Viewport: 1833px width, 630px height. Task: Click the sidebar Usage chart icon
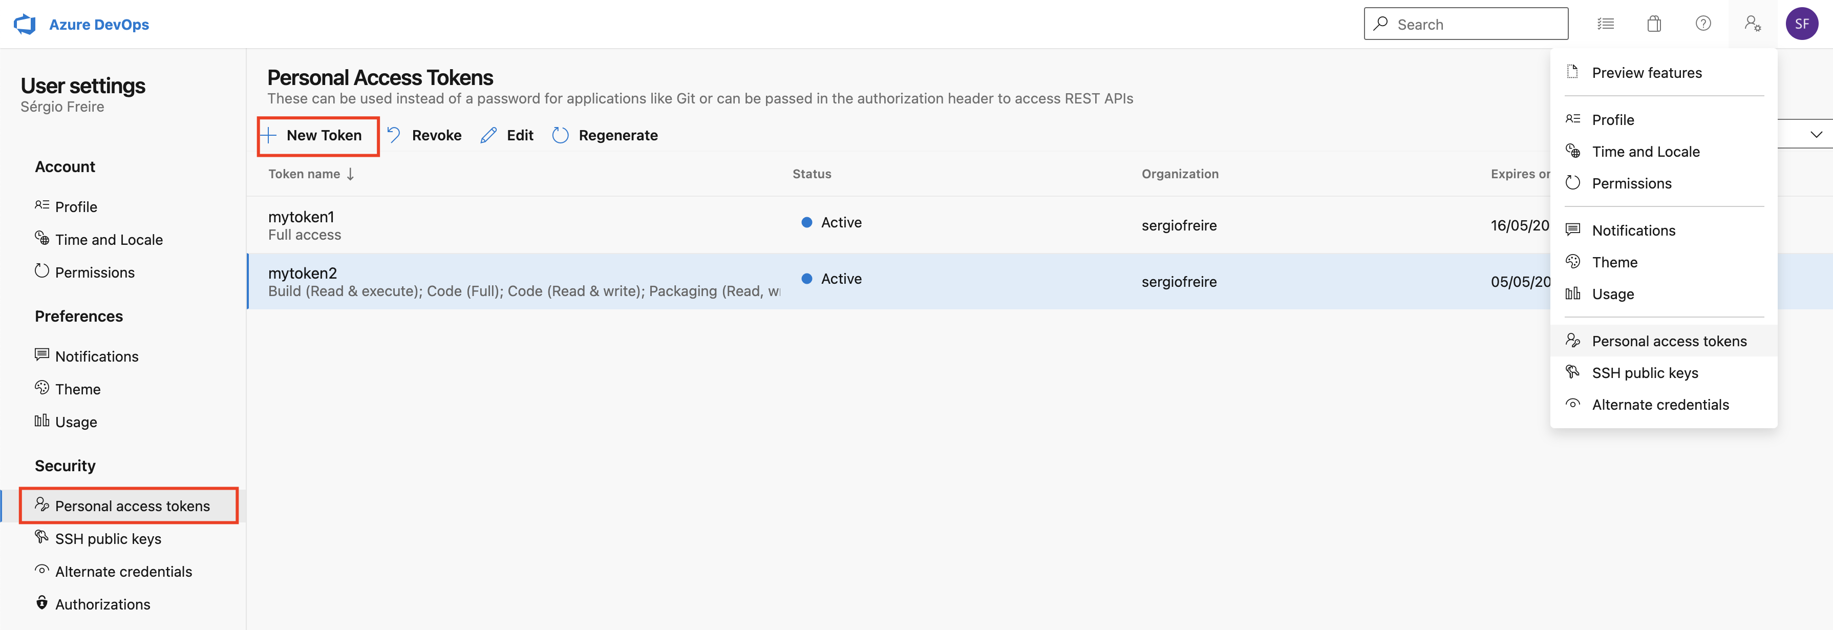[42, 421]
